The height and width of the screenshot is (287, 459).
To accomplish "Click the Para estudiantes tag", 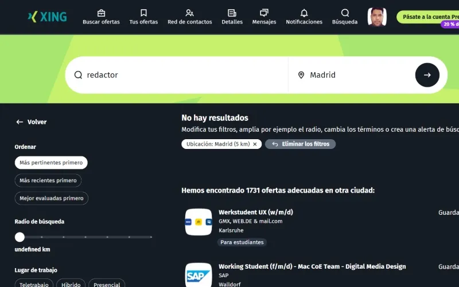I will (x=242, y=242).
